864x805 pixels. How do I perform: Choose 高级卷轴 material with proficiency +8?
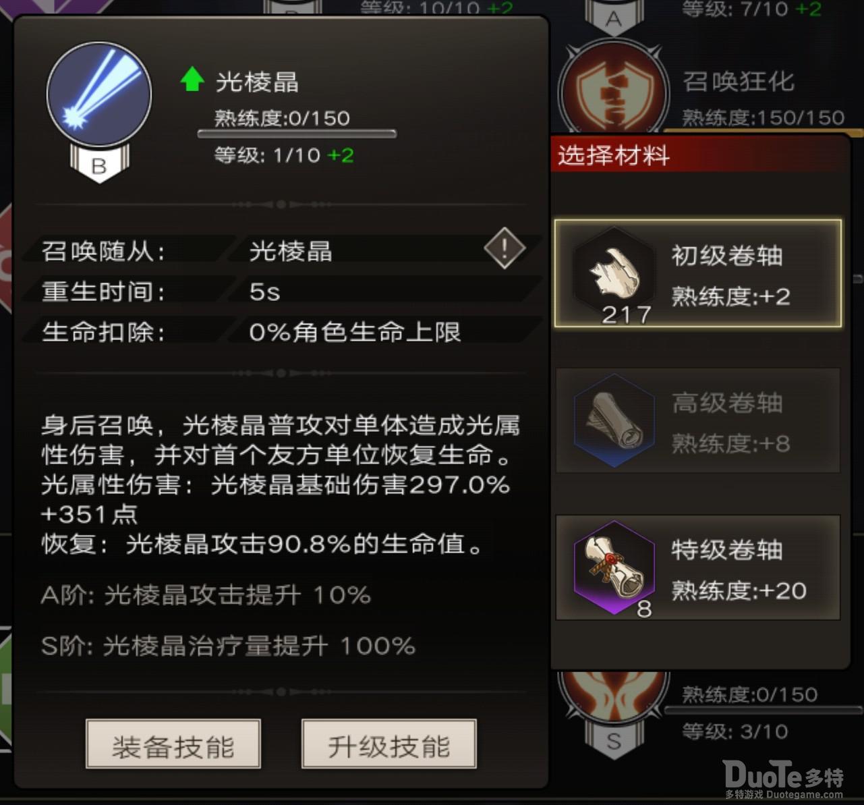[698, 420]
